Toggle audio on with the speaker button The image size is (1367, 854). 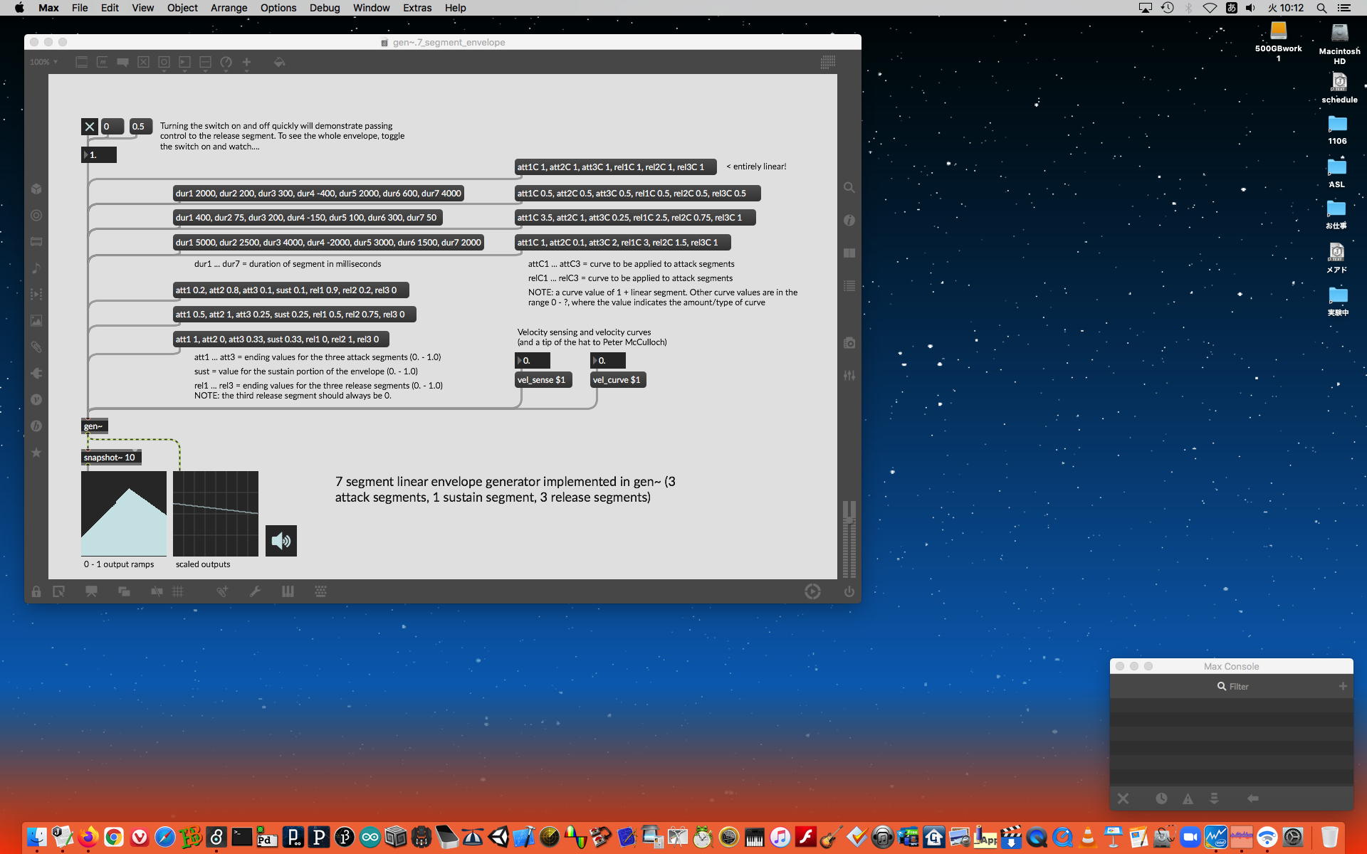point(281,541)
